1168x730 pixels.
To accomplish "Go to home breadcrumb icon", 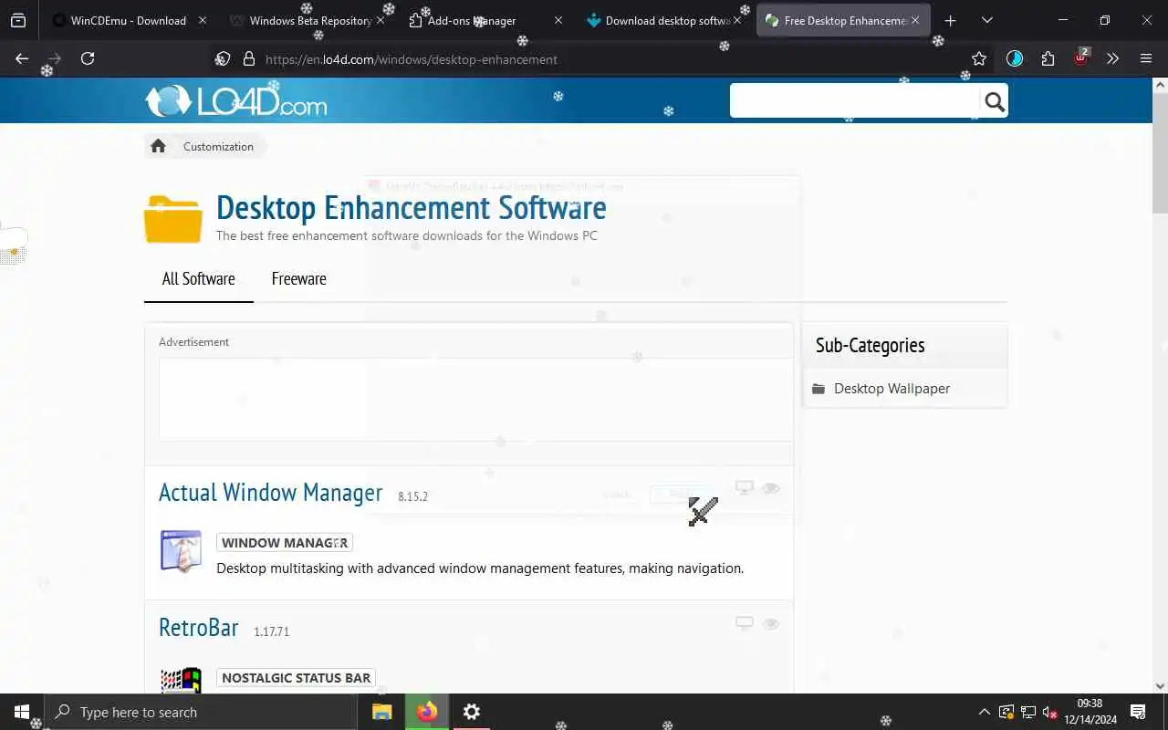I will pyautogui.click(x=158, y=146).
